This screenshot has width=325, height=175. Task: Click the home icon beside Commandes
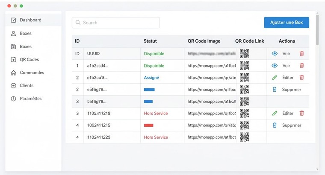click(x=13, y=73)
